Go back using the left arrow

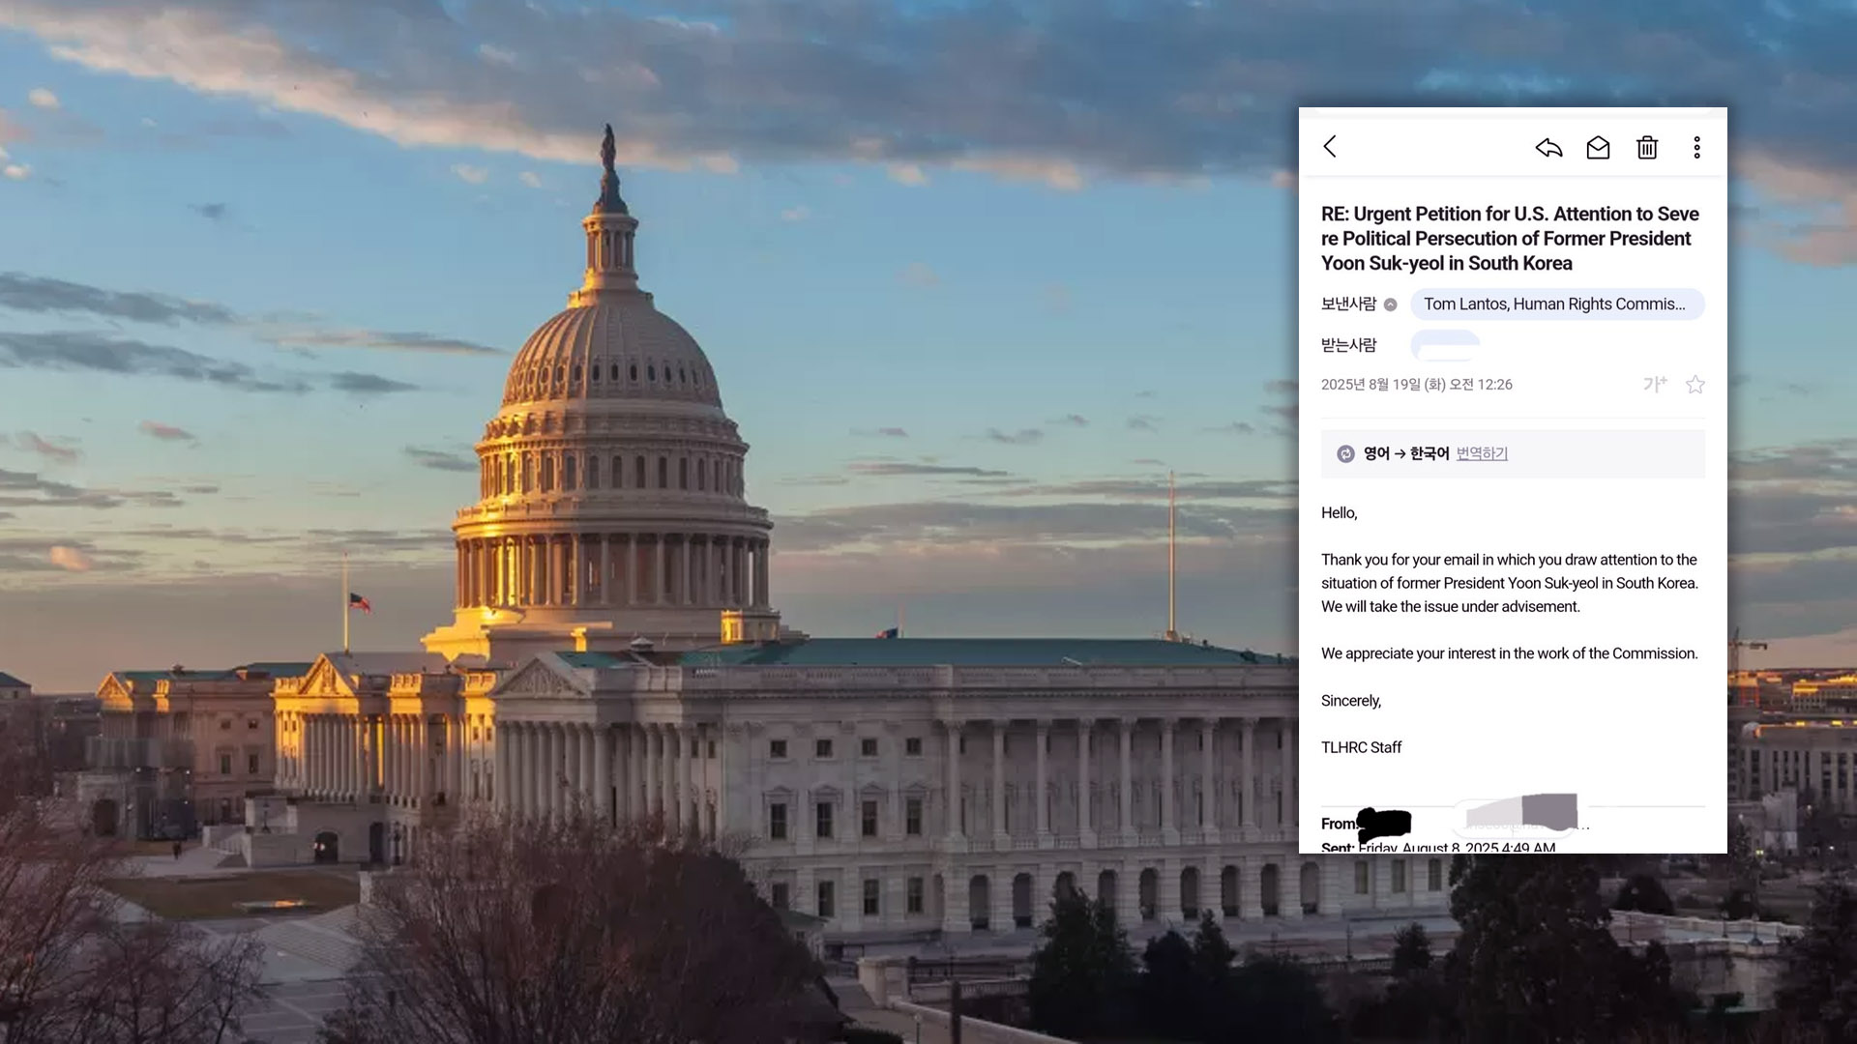coord(1330,147)
